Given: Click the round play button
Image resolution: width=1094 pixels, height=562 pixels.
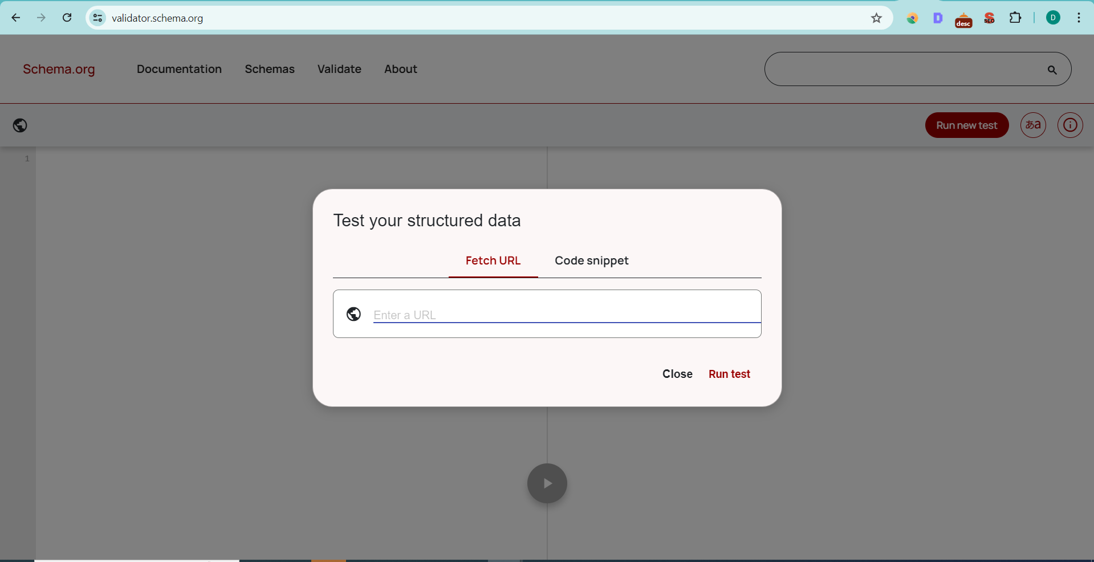Looking at the screenshot, I should tap(547, 483).
